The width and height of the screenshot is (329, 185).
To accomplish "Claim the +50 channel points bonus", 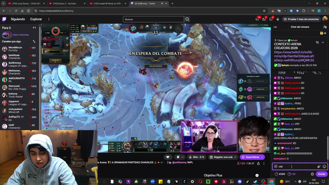I will point(291,174).
